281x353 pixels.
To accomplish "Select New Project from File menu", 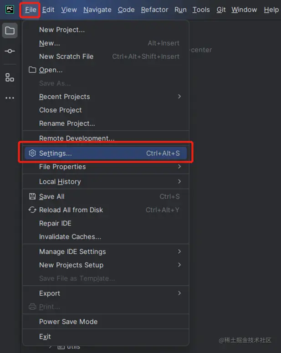I will (62, 30).
